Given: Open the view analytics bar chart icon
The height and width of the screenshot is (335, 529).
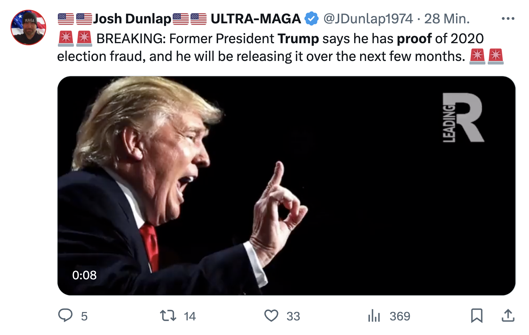Looking at the screenshot, I should [x=374, y=315].
